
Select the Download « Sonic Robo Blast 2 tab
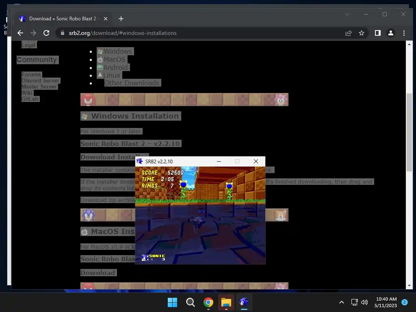(63, 19)
